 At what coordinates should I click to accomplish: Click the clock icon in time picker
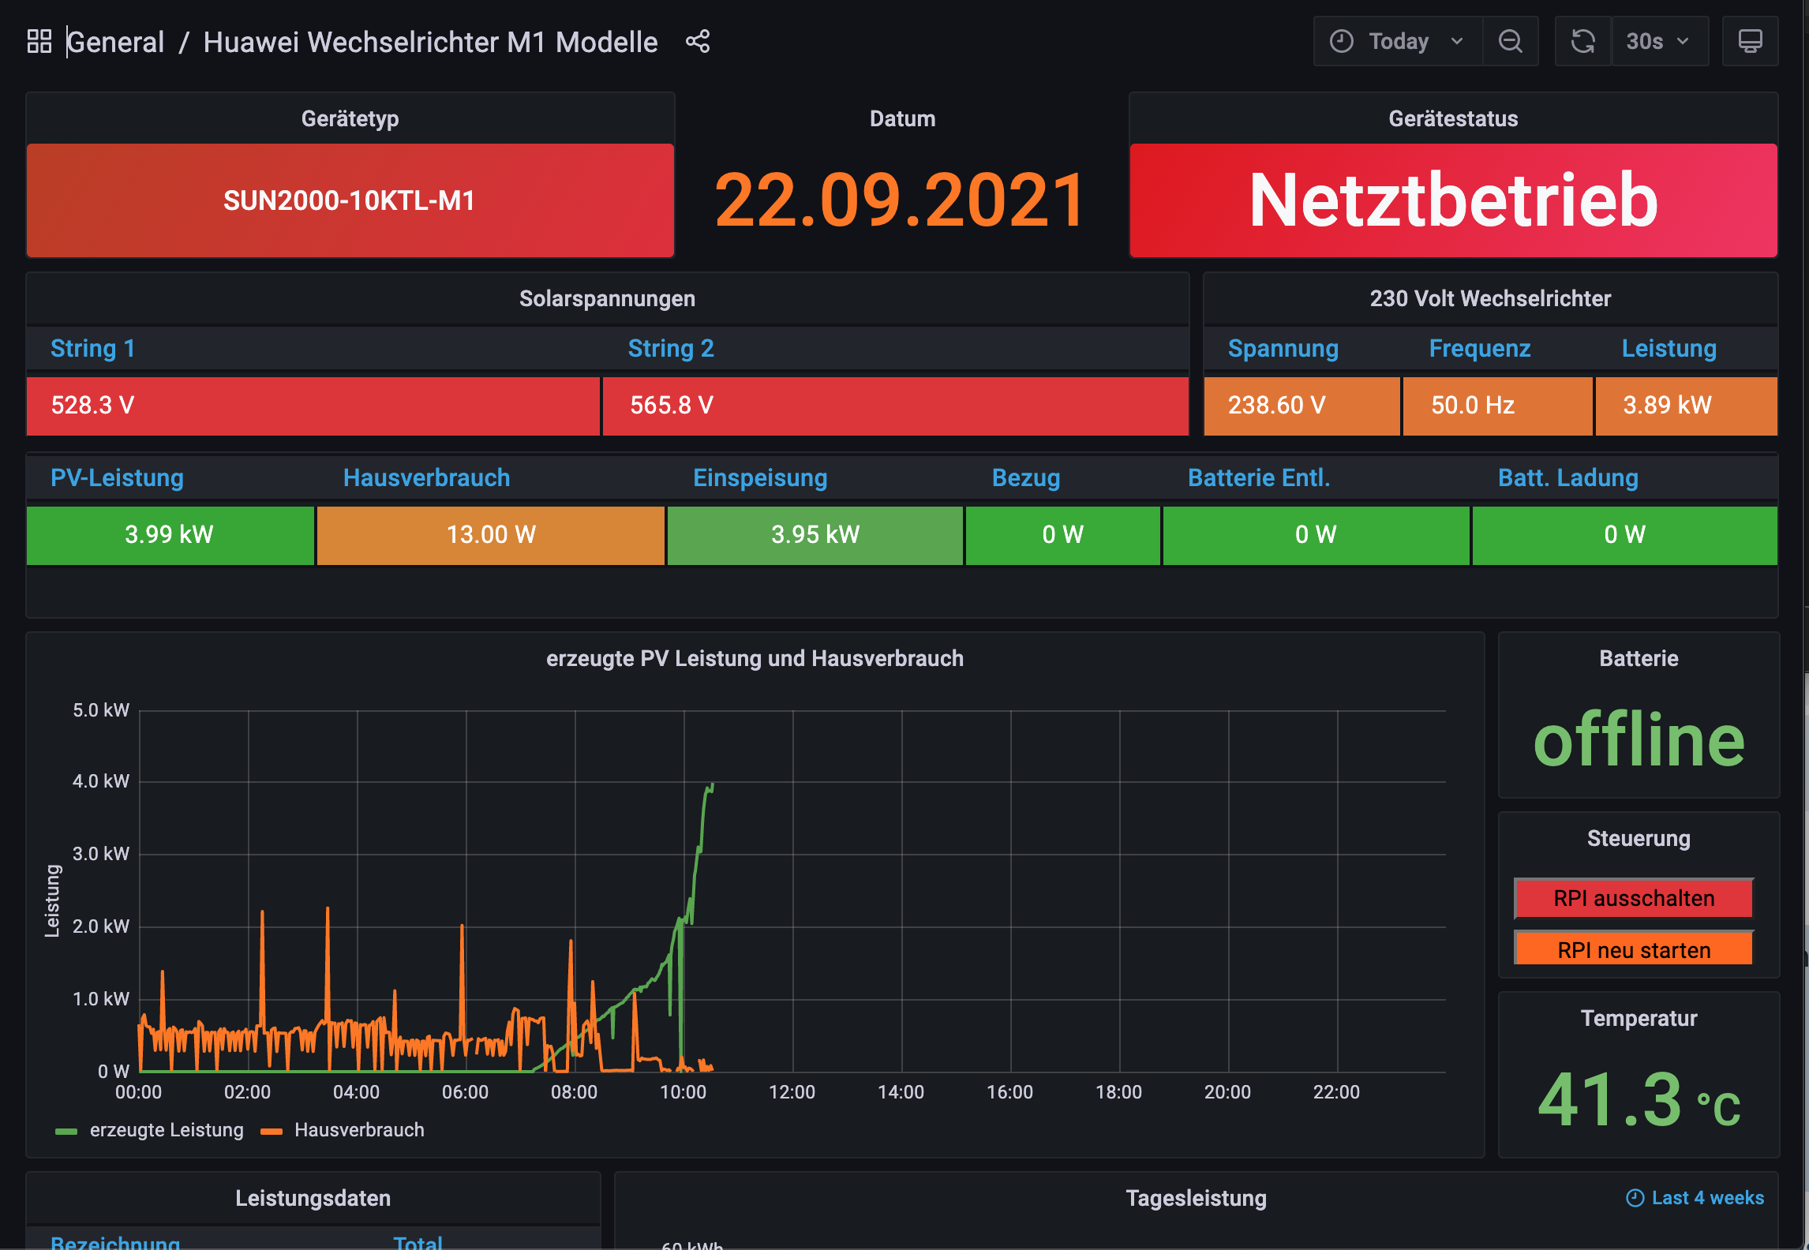(x=1341, y=41)
